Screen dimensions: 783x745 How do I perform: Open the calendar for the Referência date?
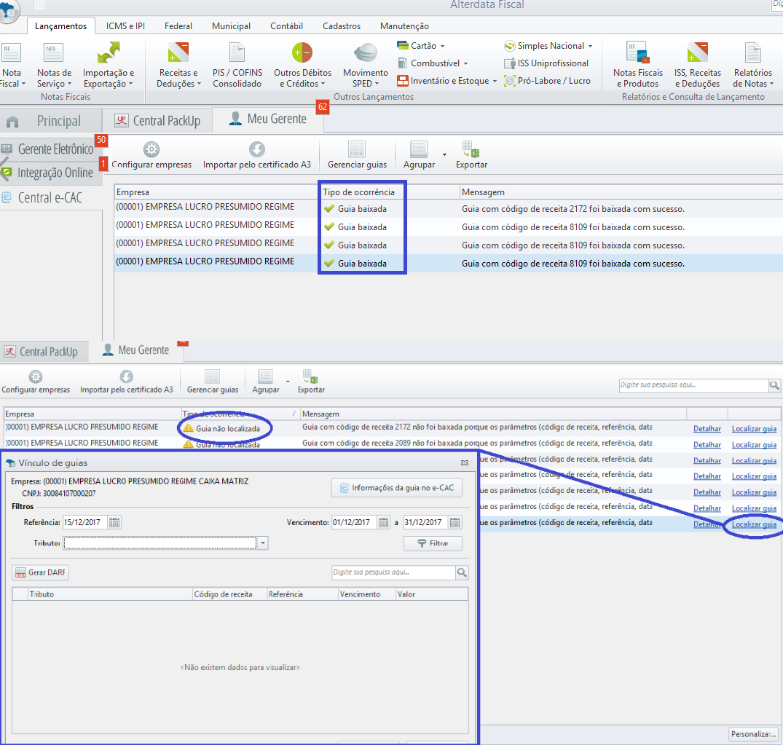coord(114,522)
